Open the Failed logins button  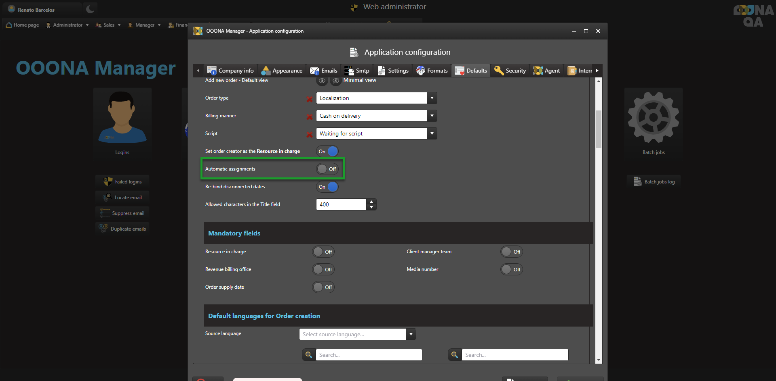[x=122, y=181]
